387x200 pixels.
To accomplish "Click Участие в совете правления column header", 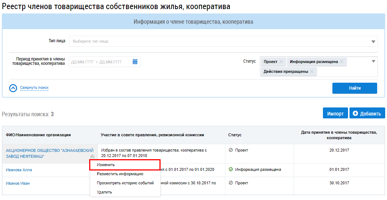I will point(152,135).
